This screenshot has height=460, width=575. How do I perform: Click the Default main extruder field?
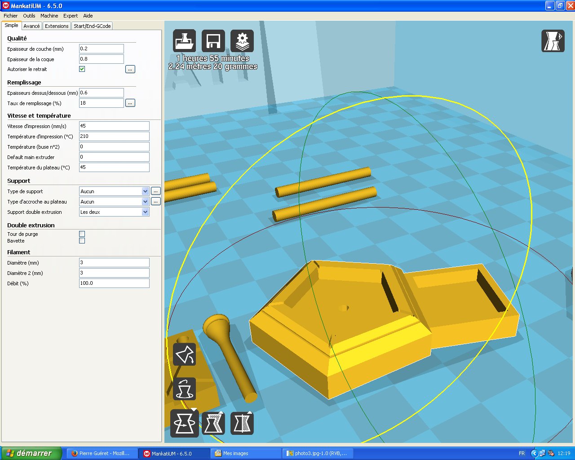114,157
